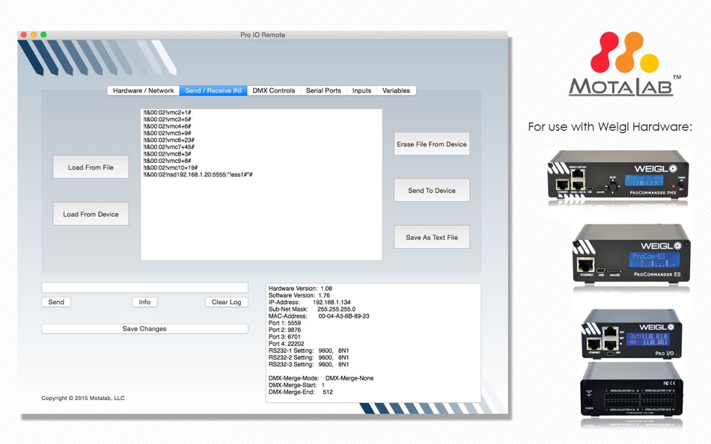Select the MAC-Address line in the log
Viewport: 711px width, 444px height.
[319, 316]
